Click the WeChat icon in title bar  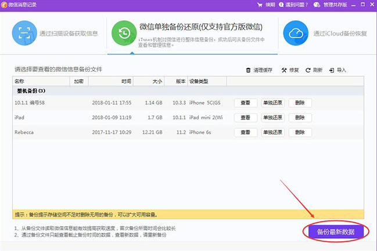click(317, 5)
